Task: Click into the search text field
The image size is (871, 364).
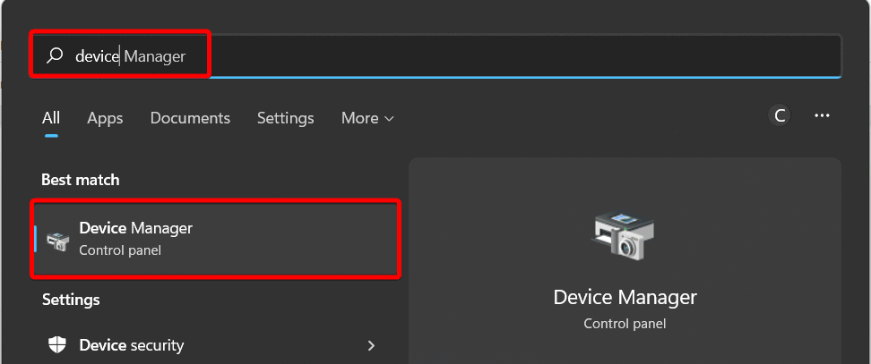Action: coord(448,56)
